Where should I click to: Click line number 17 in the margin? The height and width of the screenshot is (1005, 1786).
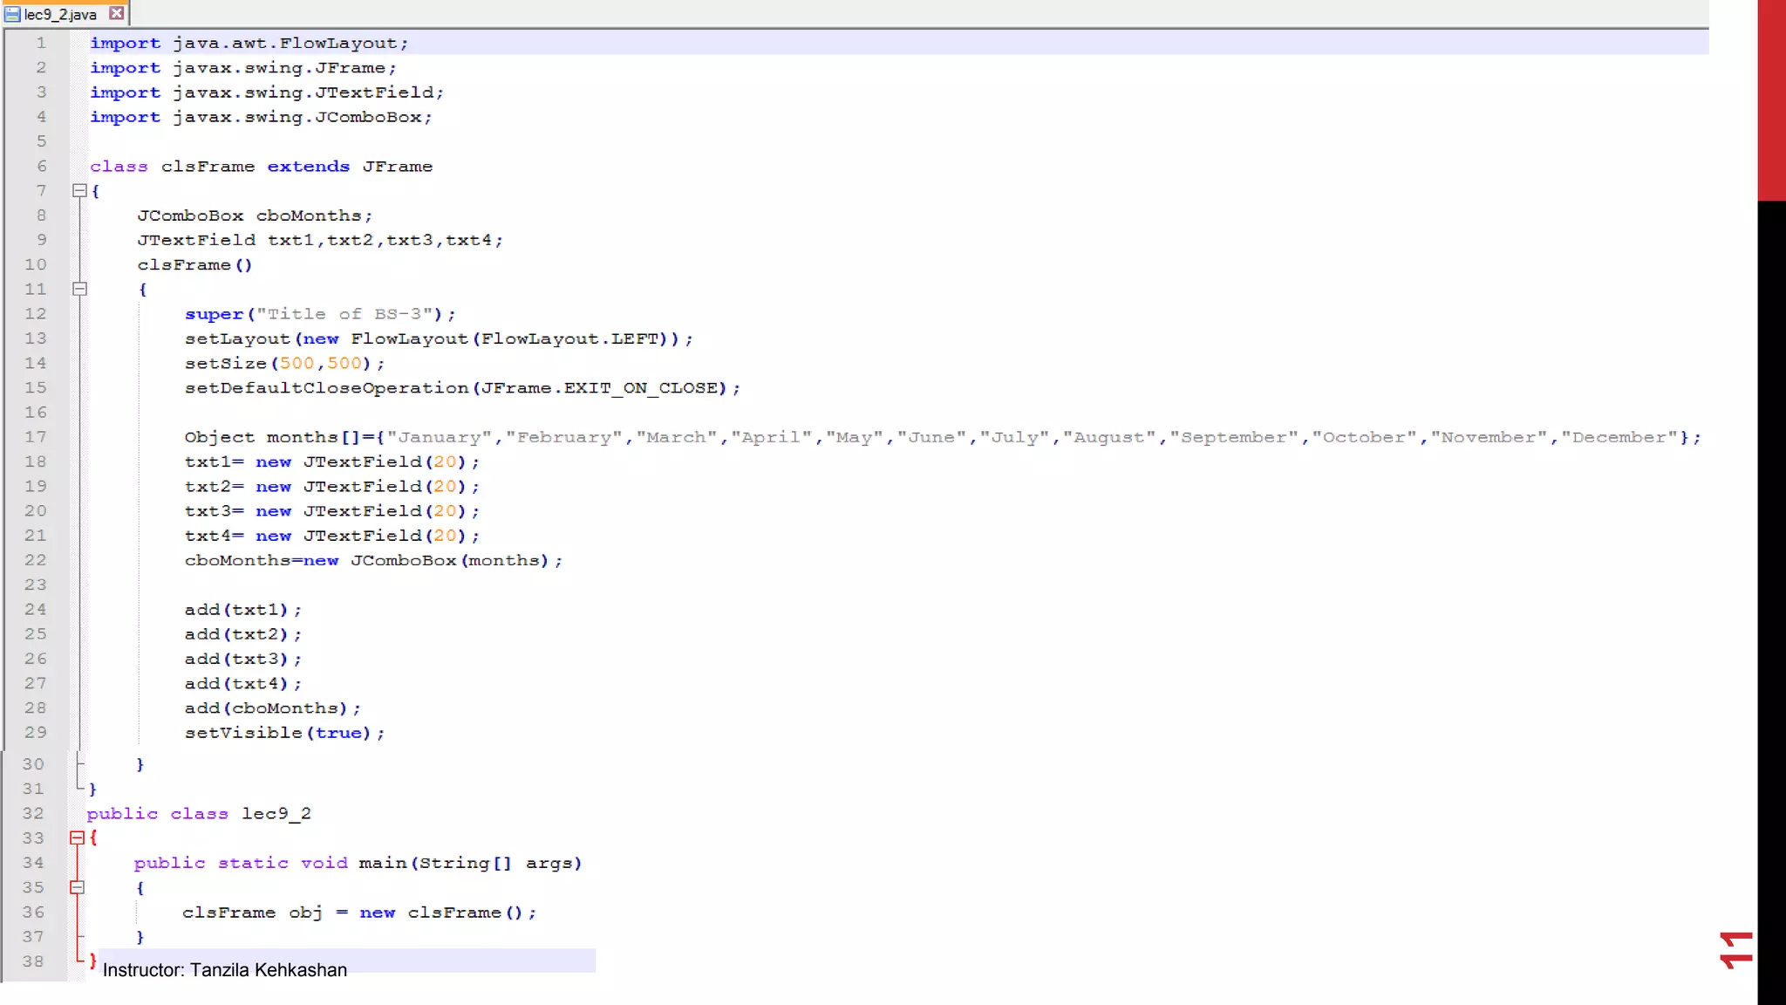coord(36,437)
